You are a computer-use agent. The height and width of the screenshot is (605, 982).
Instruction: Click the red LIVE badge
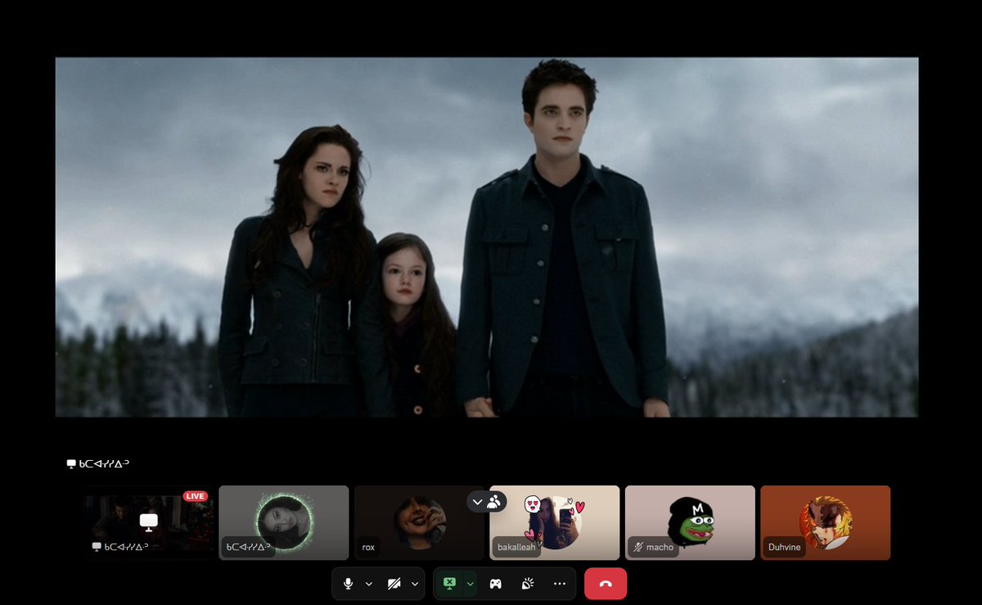point(195,496)
